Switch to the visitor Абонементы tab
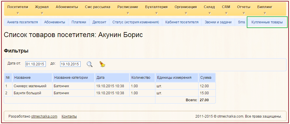The width and height of the screenshot is (290, 124). 55,22
